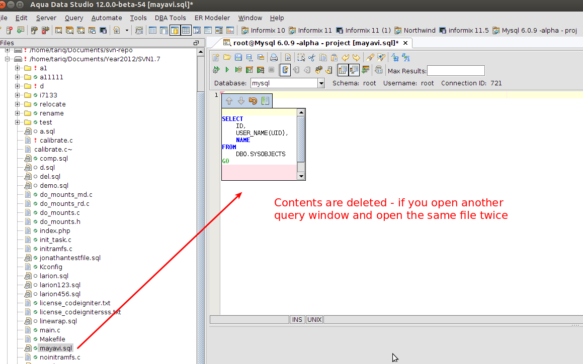The width and height of the screenshot is (583, 364).
Task: Open the Edit menu
Action: click(x=21, y=18)
